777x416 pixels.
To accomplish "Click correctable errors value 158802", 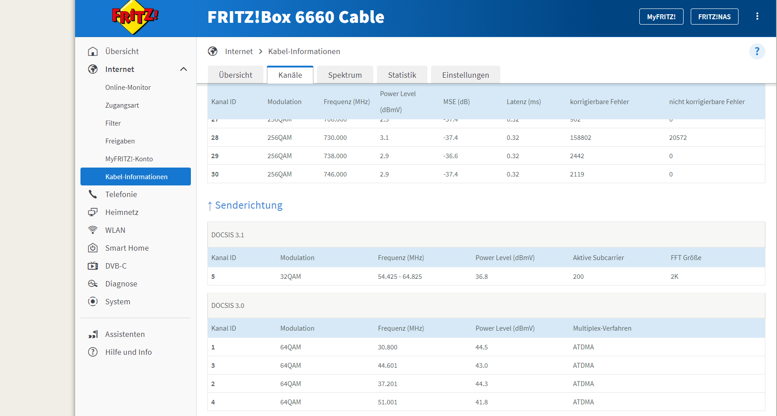I will 580,138.
